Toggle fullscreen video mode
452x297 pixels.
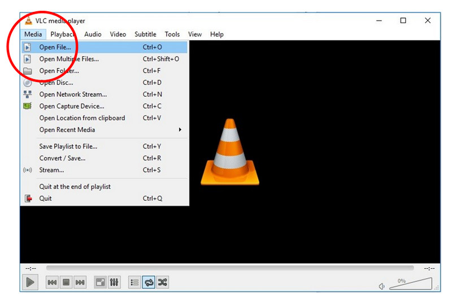(x=100, y=282)
